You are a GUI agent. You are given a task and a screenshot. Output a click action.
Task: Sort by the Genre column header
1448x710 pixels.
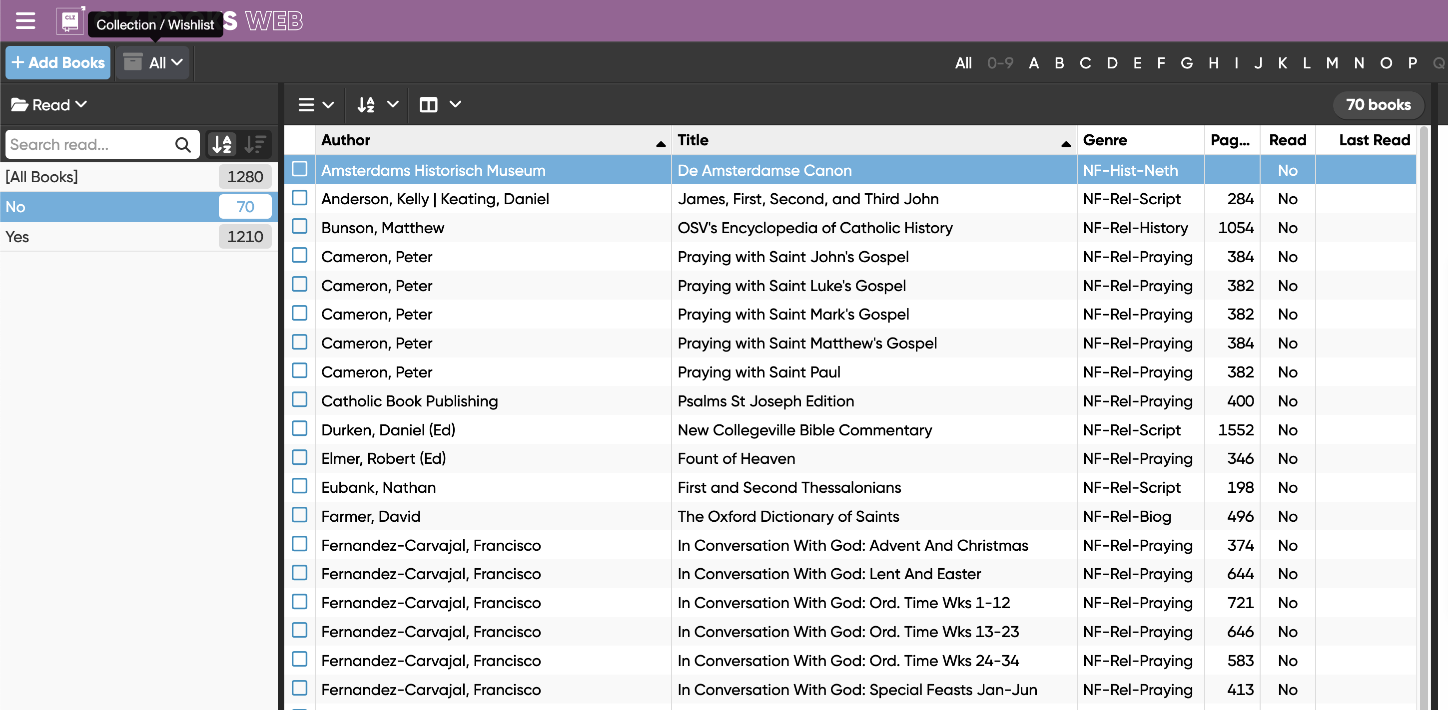(x=1105, y=140)
